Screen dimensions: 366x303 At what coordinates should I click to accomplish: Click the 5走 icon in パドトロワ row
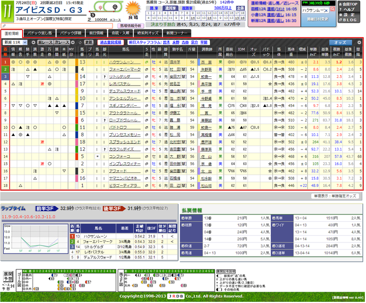click(146, 127)
